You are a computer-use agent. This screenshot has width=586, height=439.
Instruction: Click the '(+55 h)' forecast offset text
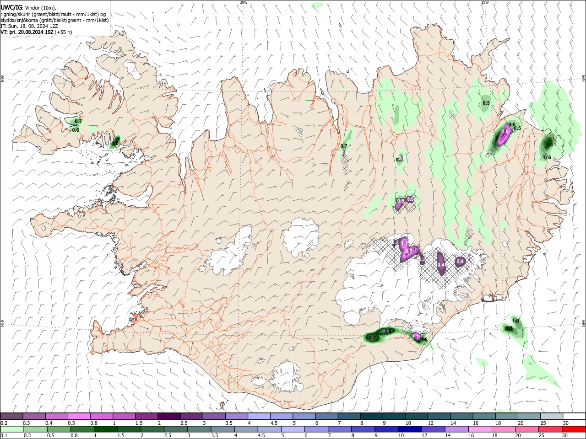click(63, 32)
